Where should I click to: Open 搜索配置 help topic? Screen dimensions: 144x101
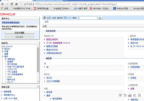pos(8,92)
